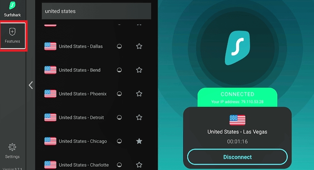The height and width of the screenshot is (170, 314).
Task: Click the green CONNECTED status banner
Action: (237, 97)
